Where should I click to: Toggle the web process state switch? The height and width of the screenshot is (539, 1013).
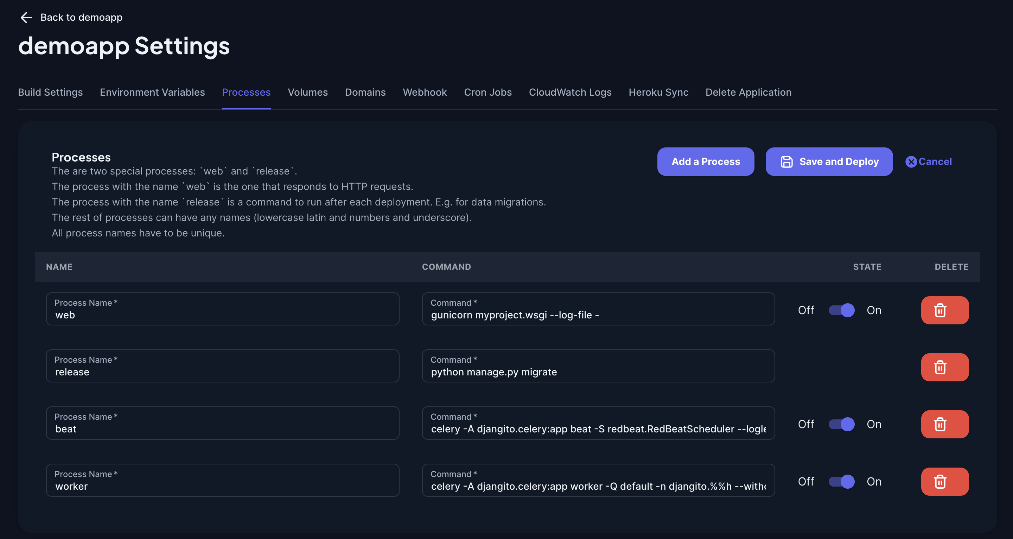click(x=842, y=310)
